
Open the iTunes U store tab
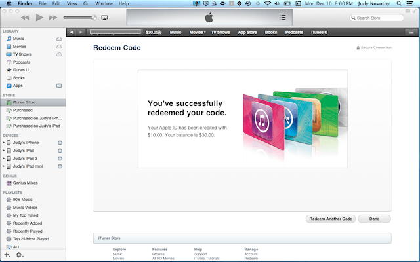pyautogui.click(x=319, y=32)
